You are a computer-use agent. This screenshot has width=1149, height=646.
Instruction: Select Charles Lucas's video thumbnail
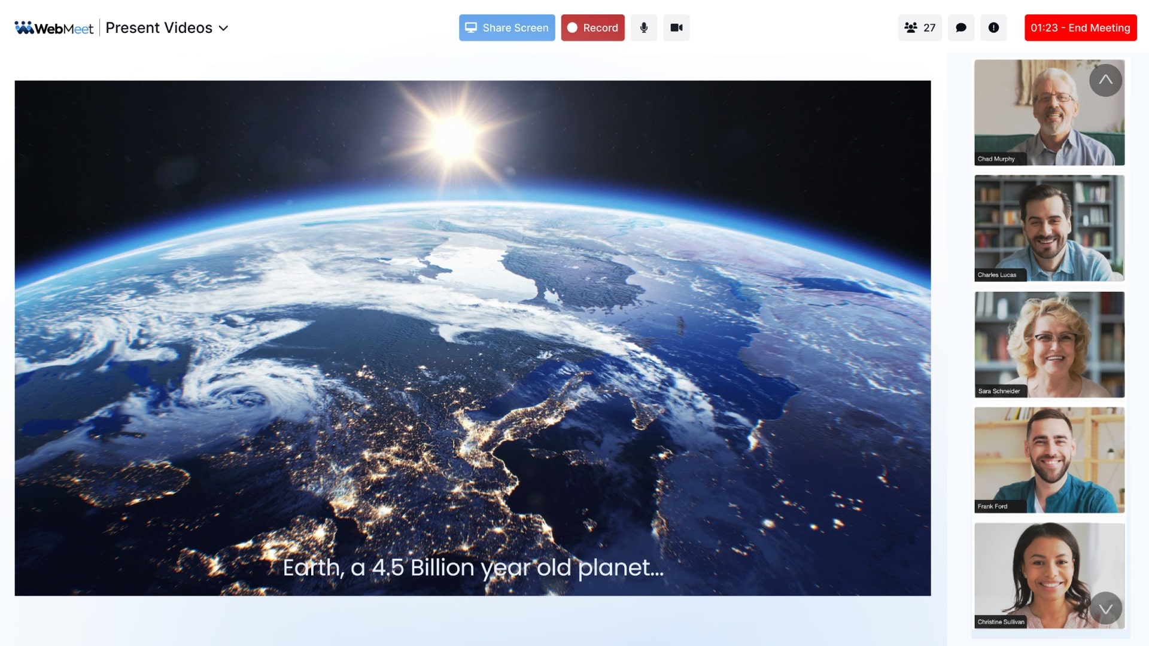point(1049,228)
